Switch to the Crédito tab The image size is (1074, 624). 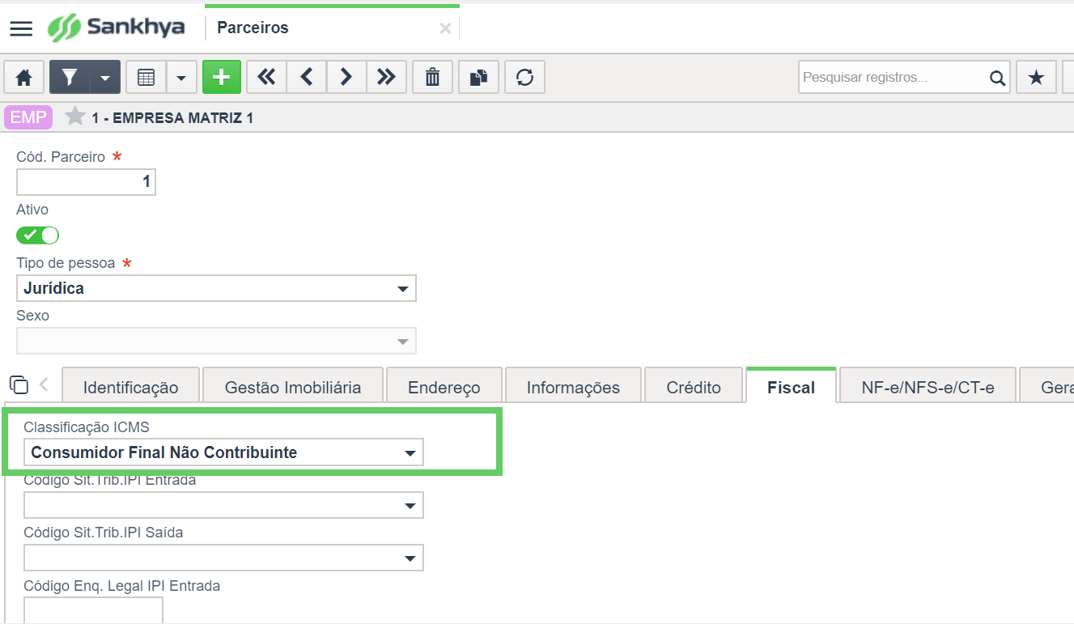coord(694,387)
